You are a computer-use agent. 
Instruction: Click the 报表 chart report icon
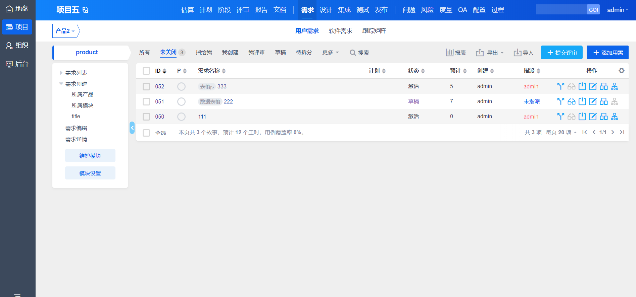[x=450, y=53]
